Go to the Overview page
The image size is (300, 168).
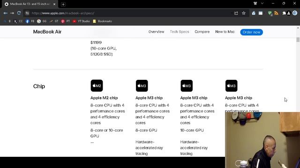156,32
